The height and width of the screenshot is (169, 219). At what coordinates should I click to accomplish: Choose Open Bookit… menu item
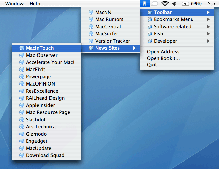[x=177, y=58]
